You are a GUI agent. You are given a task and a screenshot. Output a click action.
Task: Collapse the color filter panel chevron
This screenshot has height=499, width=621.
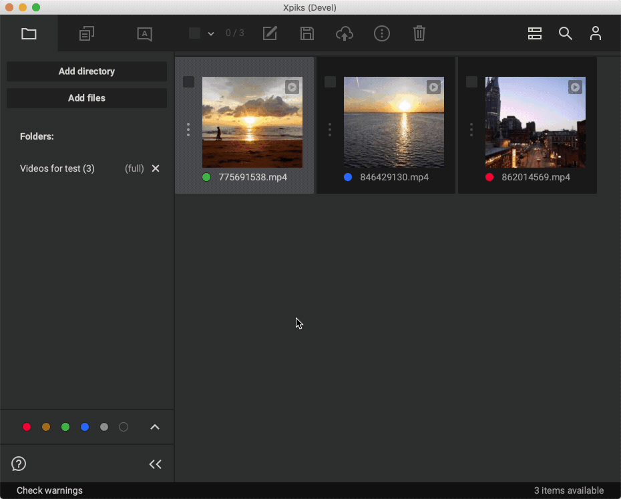coord(155,428)
